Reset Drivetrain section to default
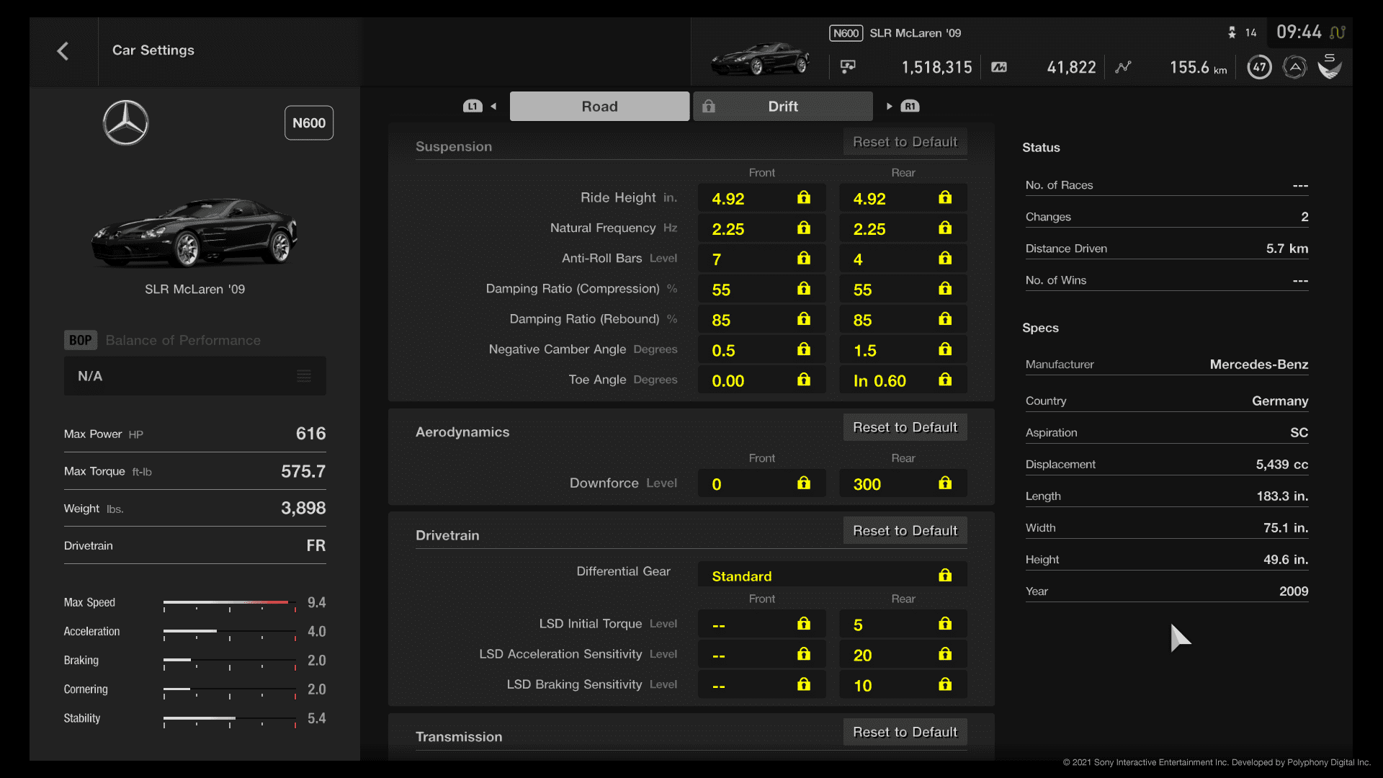Image resolution: width=1383 pixels, height=778 pixels. 904,530
